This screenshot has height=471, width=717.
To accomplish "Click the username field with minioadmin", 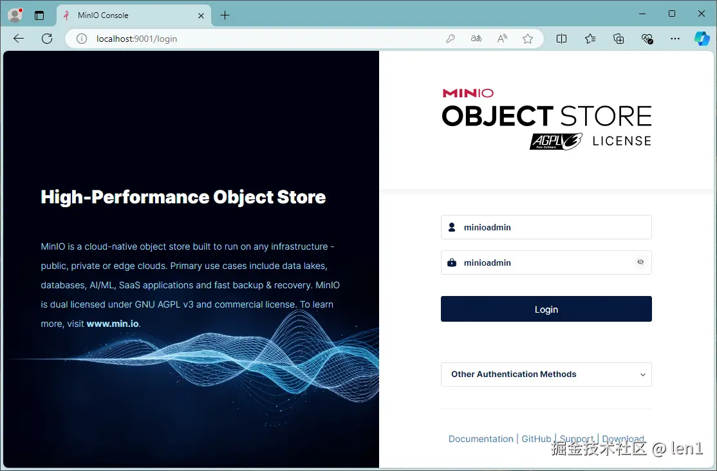I will click(546, 227).
